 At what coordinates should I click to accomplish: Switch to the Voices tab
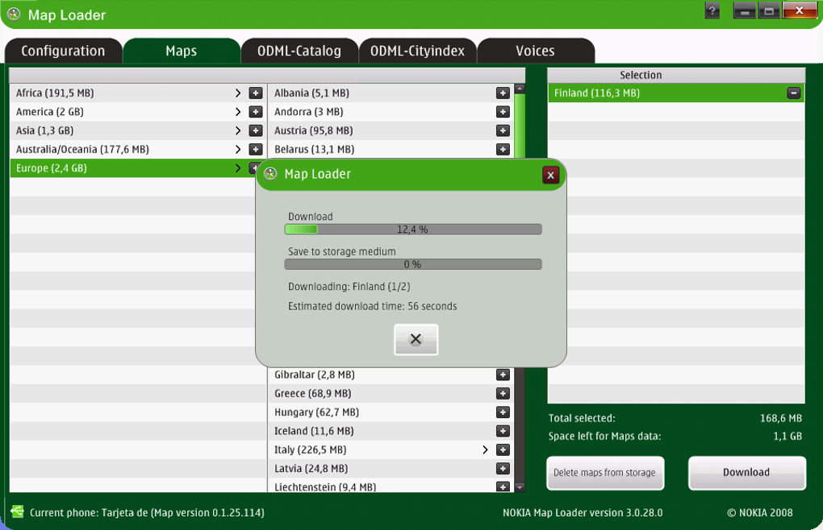tap(536, 51)
